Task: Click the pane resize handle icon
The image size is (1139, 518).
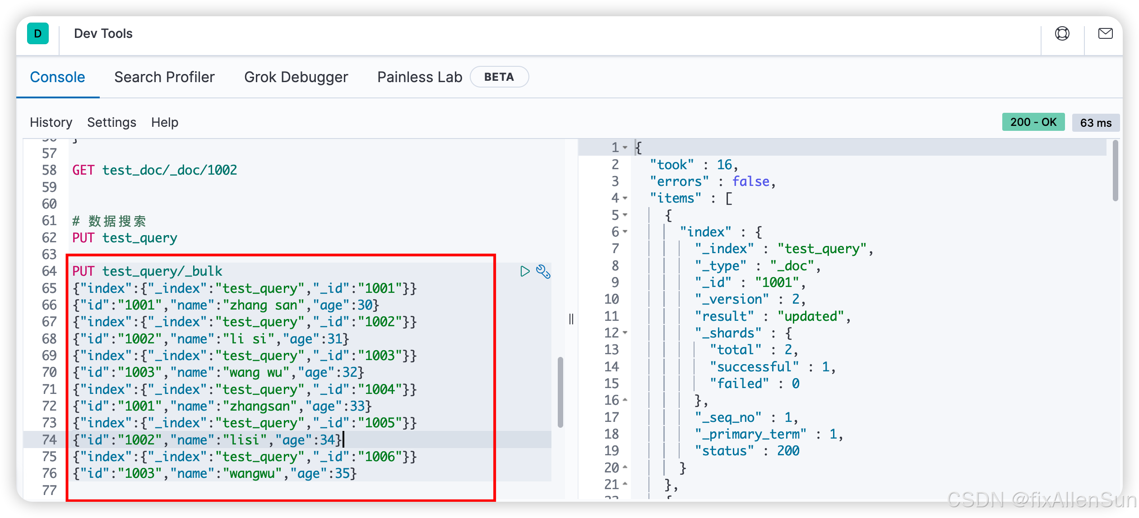Action: (571, 319)
